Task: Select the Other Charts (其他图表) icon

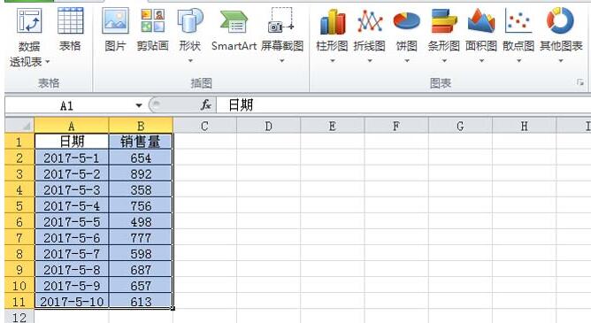Action: point(560,20)
